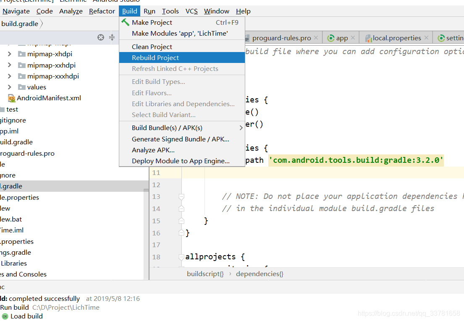
Task: Click 'completed successfully' build status line
Action: pyautogui.click(x=45, y=298)
